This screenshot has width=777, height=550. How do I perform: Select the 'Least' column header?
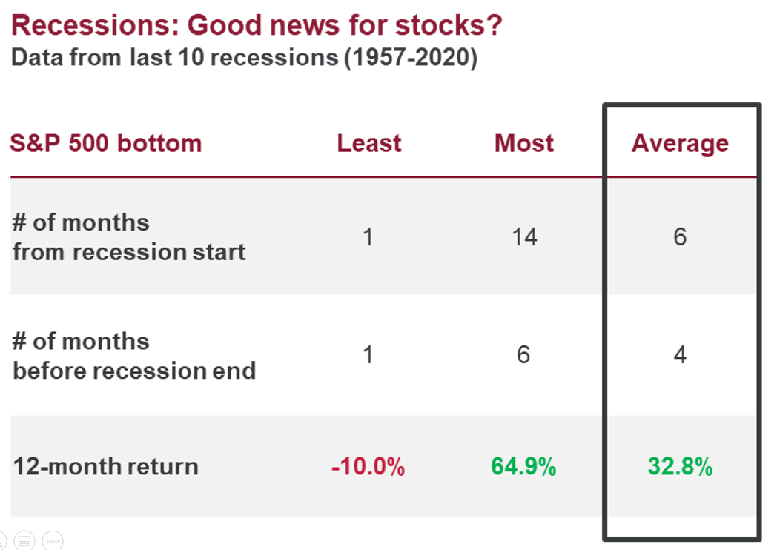pos(368,143)
